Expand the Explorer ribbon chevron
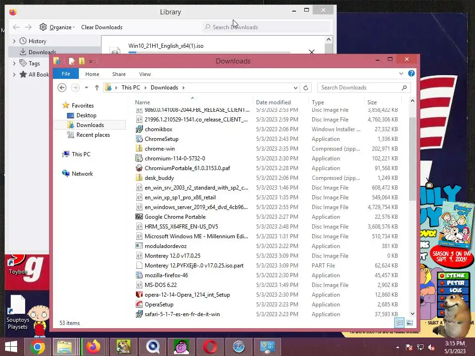Image resolution: width=475 pixels, height=356 pixels. click(401, 73)
